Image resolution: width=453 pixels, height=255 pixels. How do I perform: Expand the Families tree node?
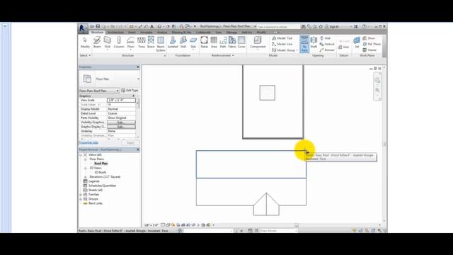[81, 195]
